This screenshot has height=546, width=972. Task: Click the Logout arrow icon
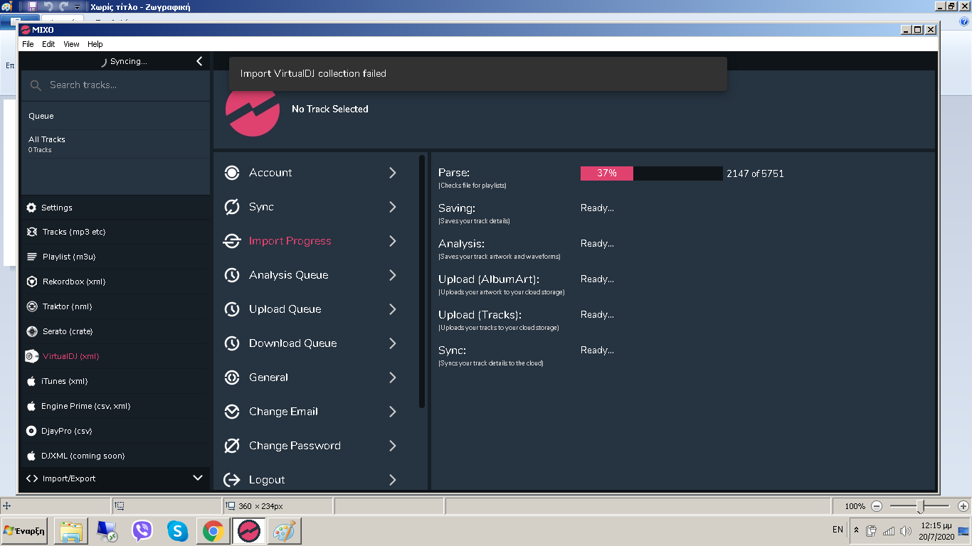(x=232, y=480)
